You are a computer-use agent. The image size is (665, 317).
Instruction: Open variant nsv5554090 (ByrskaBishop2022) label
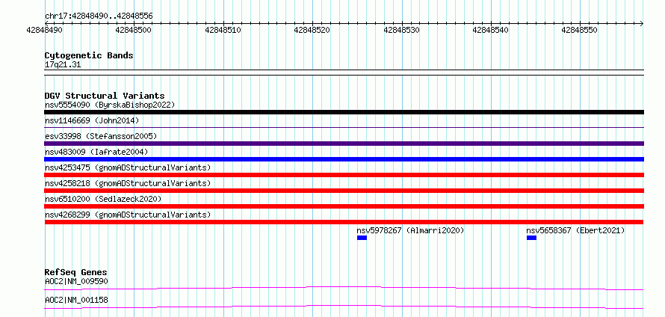[110, 105]
